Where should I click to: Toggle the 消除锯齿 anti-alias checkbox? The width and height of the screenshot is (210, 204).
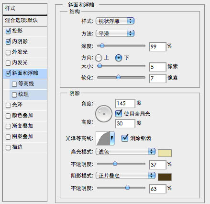[125, 138]
